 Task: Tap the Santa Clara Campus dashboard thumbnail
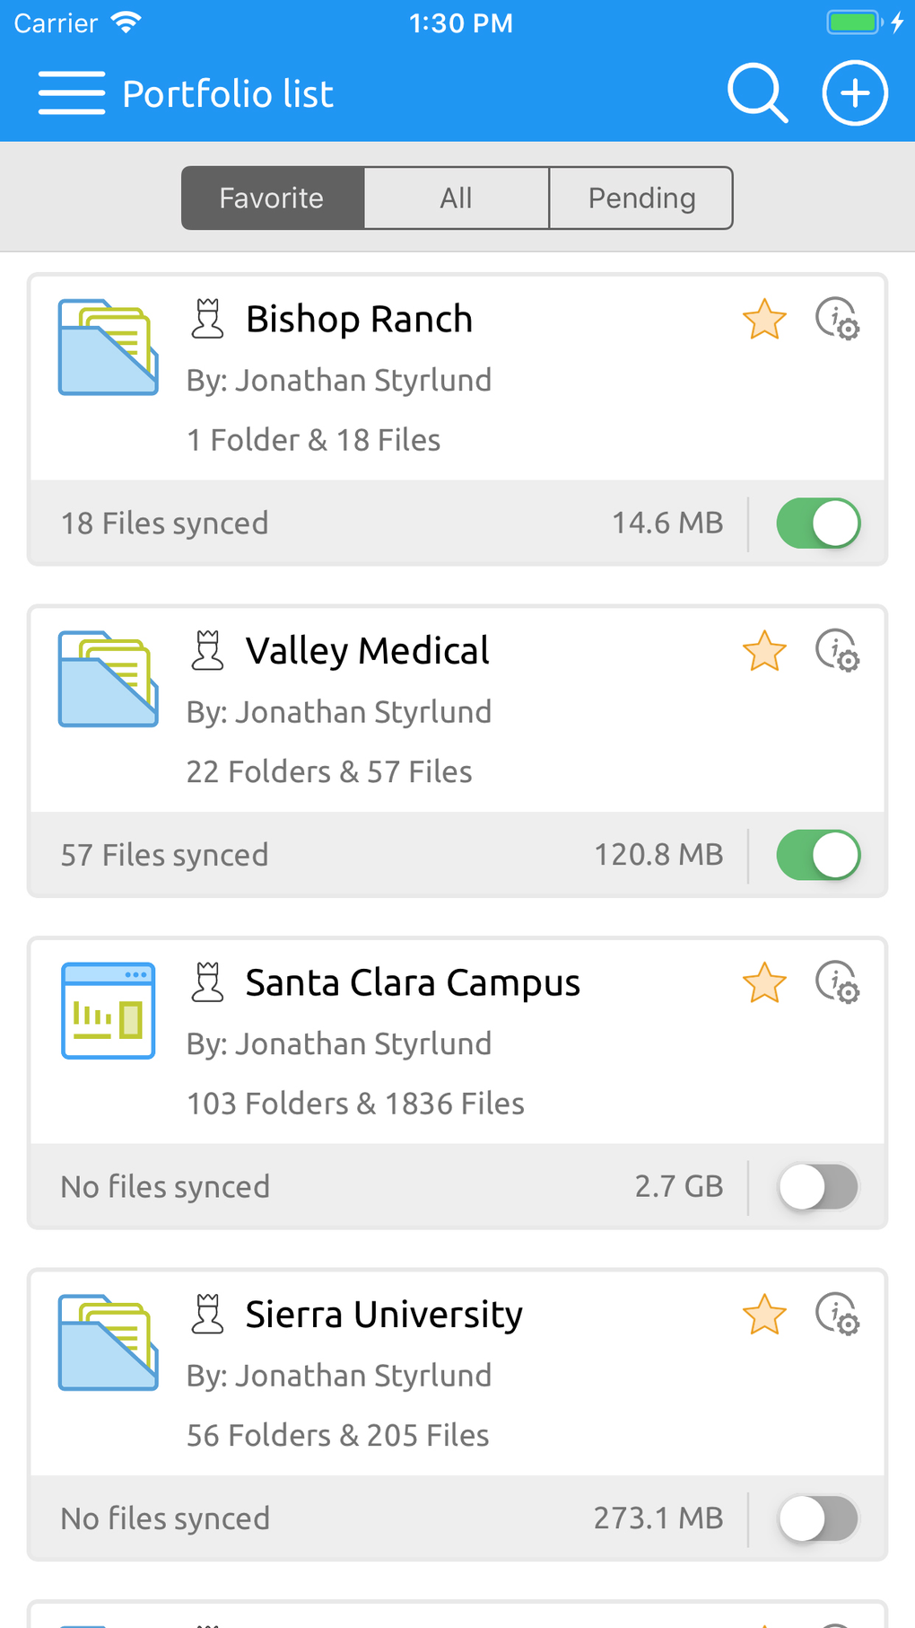108,1011
